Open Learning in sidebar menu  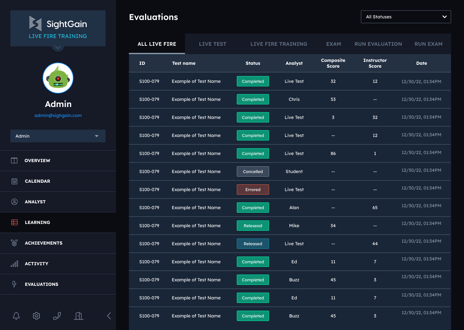coord(58,222)
